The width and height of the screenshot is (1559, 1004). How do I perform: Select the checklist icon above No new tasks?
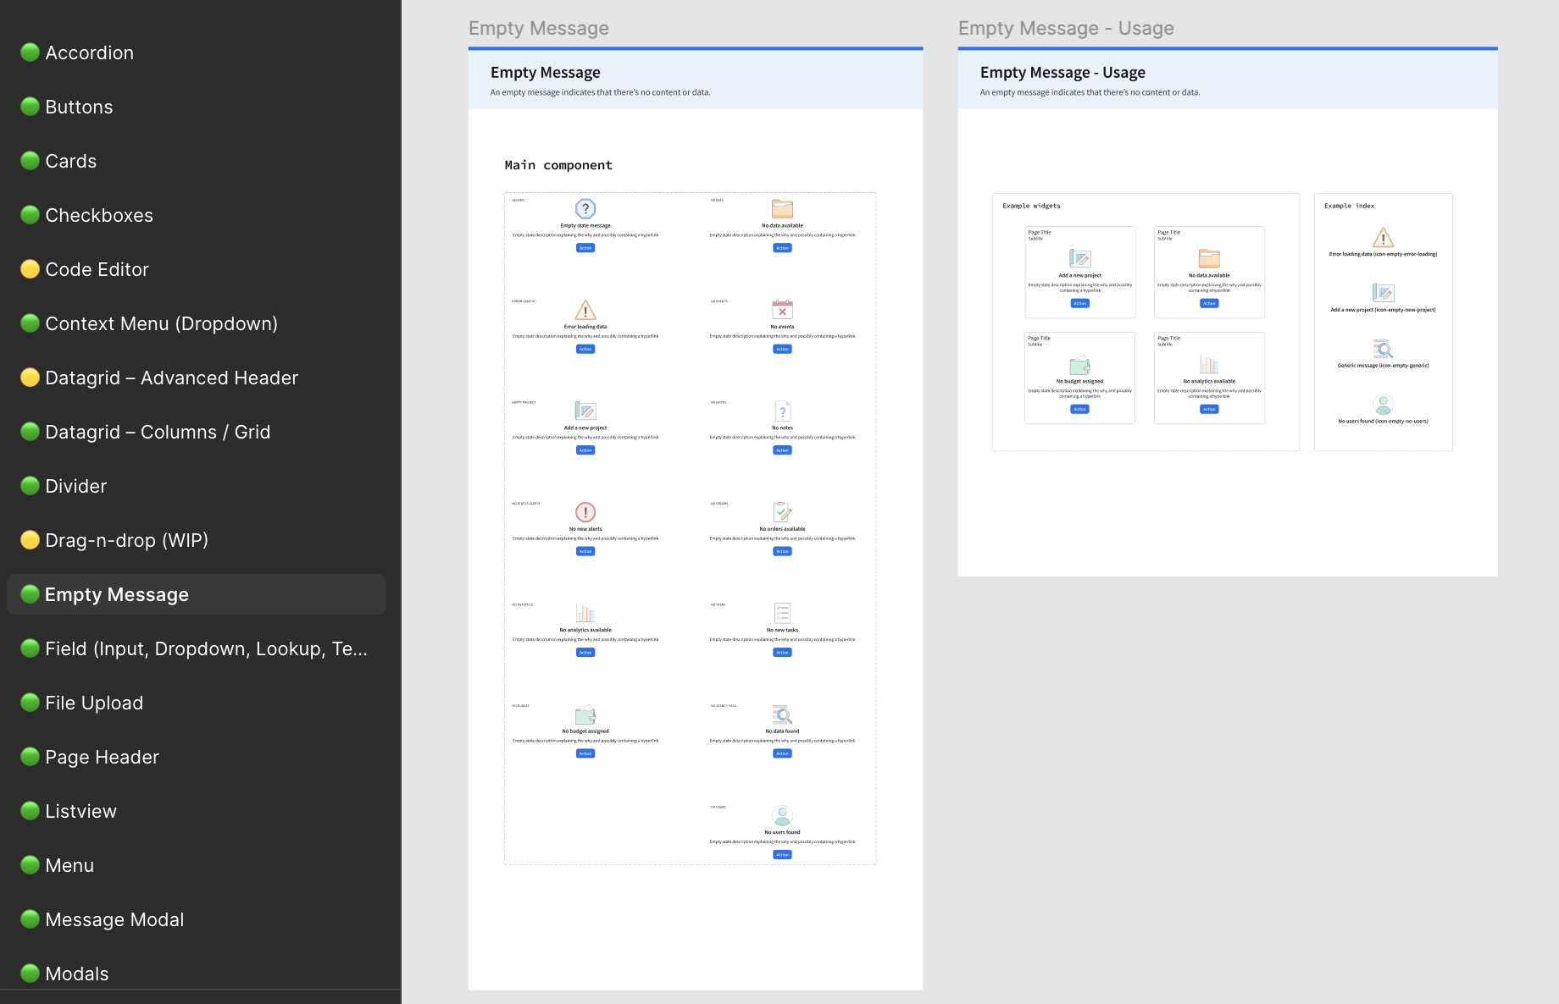[x=782, y=613]
